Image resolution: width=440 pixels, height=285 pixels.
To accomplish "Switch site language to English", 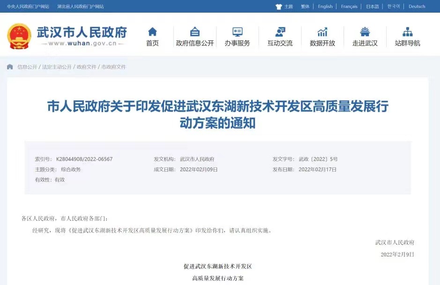I will pyautogui.click(x=325, y=7).
